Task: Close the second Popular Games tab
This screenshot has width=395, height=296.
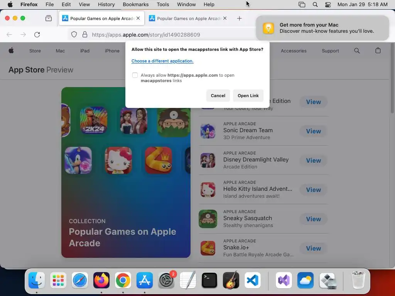Action: (x=225, y=18)
